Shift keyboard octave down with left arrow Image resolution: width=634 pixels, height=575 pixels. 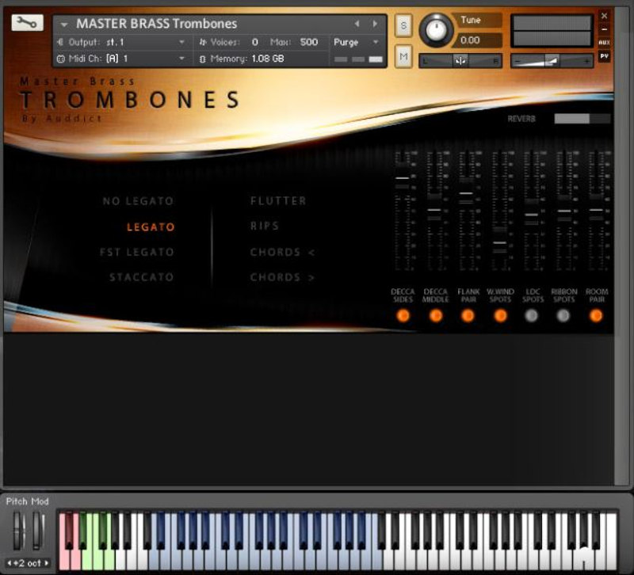tap(10, 562)
